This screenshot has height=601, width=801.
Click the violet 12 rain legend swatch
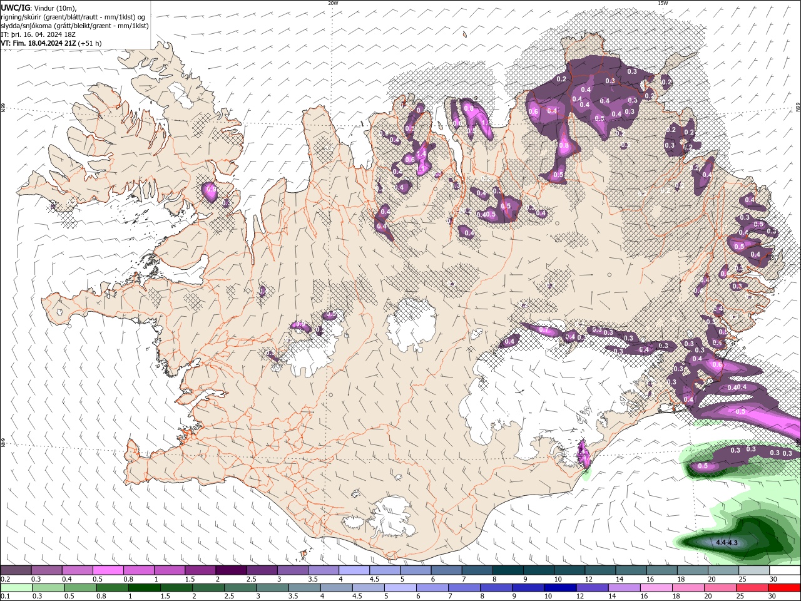tap(593, 588)
